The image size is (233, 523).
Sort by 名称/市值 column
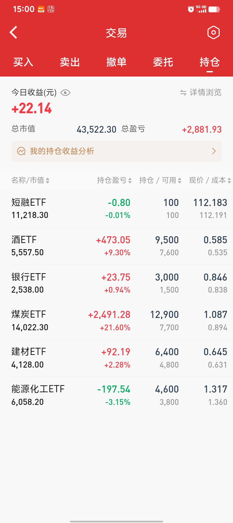point(30,180)
